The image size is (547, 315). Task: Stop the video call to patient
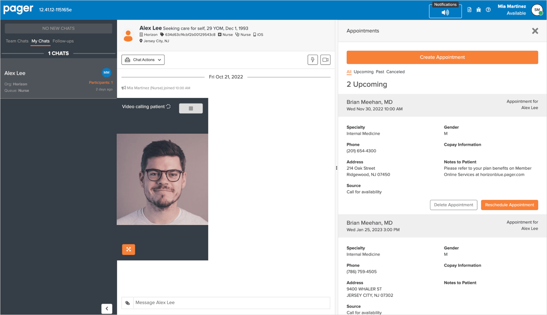tap(191, 108)
